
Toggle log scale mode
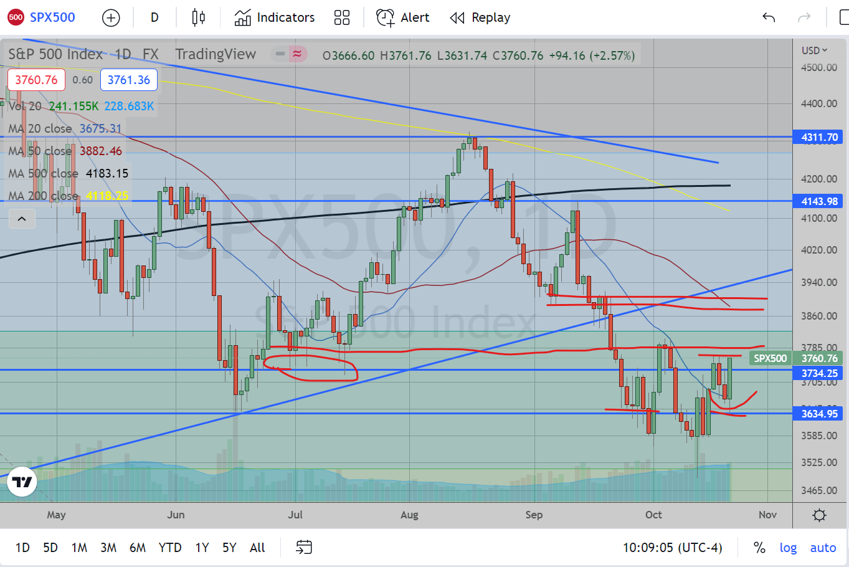click(788, 548)
